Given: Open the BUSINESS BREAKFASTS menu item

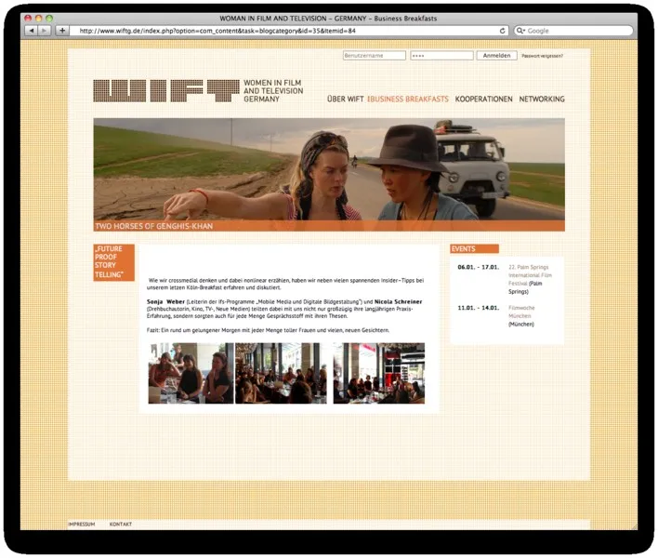Looking at the screenshot, I should click(x=408, y=100).
